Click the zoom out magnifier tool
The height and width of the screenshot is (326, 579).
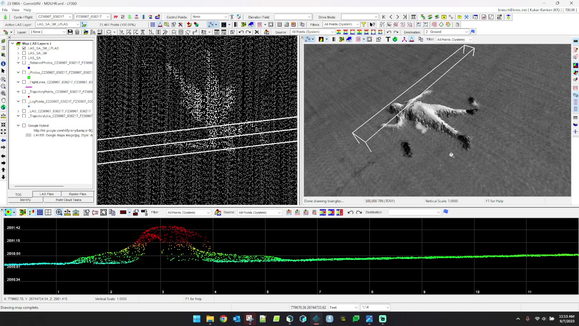tap(3, 86)
